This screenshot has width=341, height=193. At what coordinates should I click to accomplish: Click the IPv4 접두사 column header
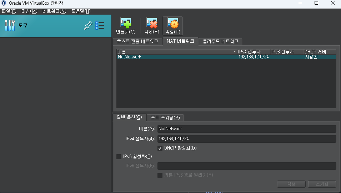point(254,52)
